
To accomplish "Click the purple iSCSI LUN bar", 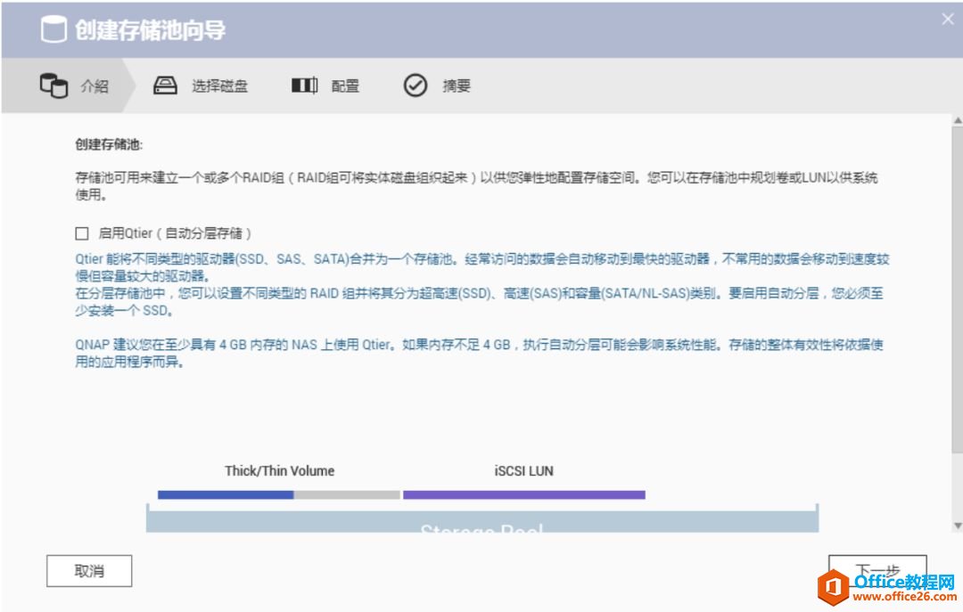I will (x=524, y=494).
